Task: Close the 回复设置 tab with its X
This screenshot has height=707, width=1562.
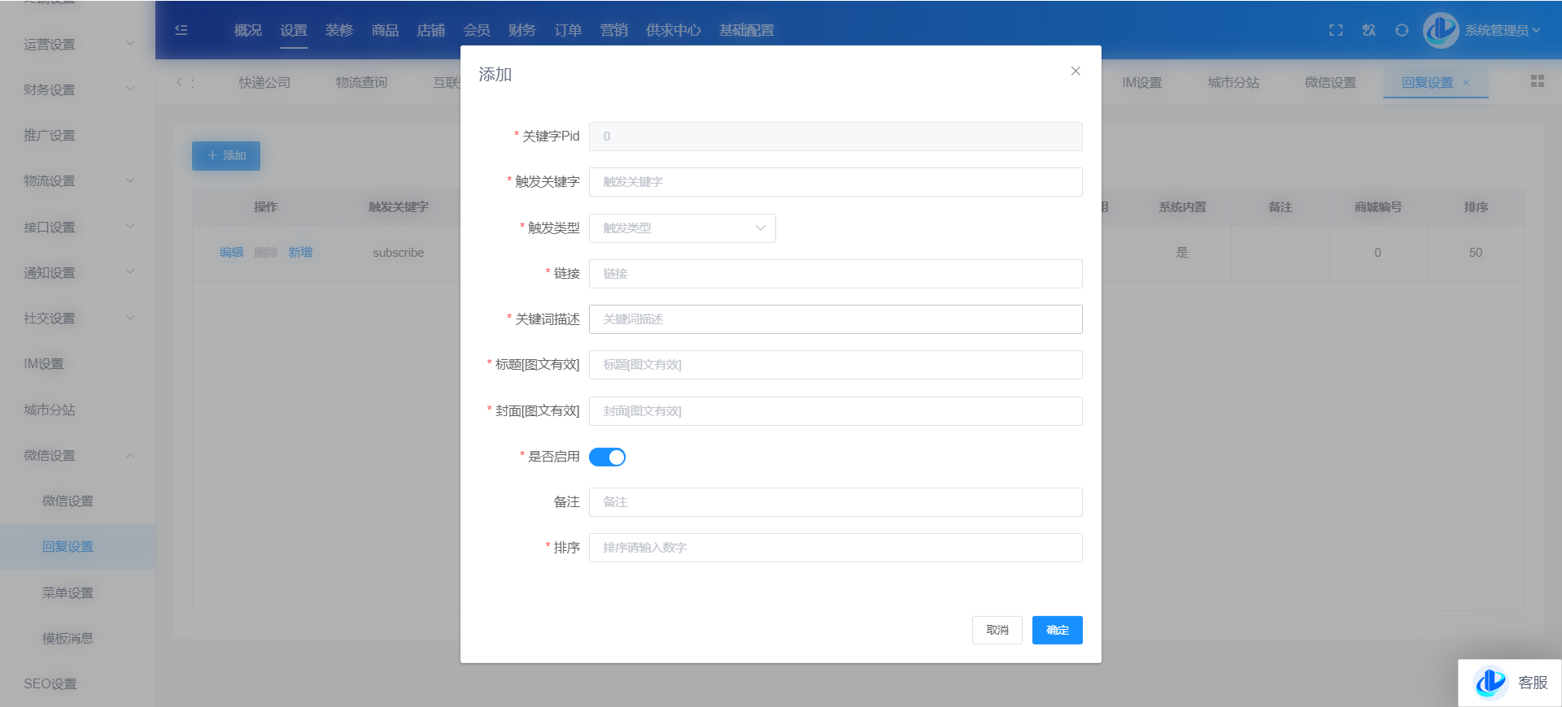Action: coord(1467,82)
